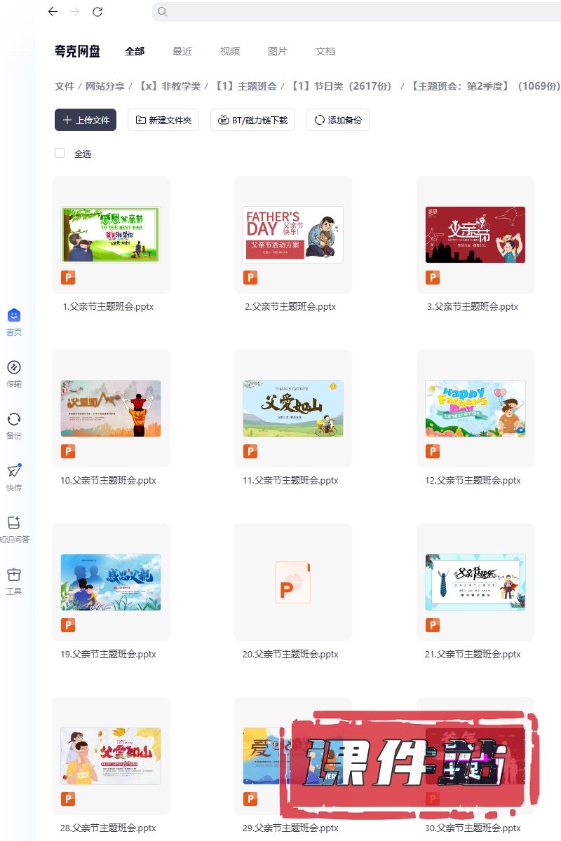Open the 传输 transfer sidebar icon
561x841 pixels.
pyautogui.click(x=14, y=367)
